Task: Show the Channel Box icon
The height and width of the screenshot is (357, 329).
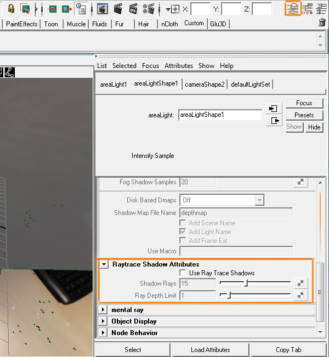Action: coord(322,9)
